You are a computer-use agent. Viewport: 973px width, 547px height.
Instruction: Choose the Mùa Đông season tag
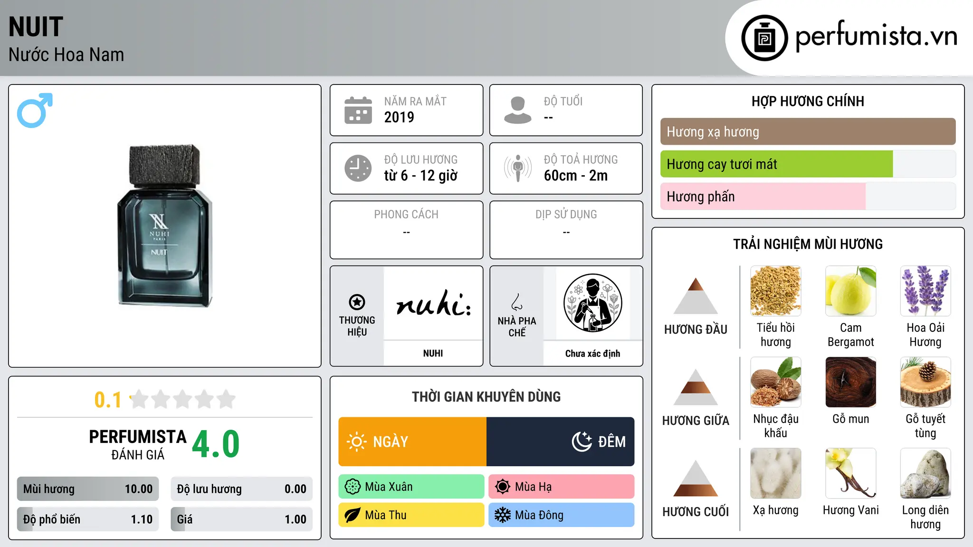pos(562,515)
